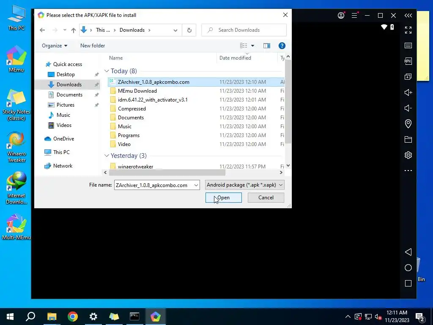The height and width of the screenshot is (325, 433).
Task: Tap Android home circle button
Action: click(408, 268)
